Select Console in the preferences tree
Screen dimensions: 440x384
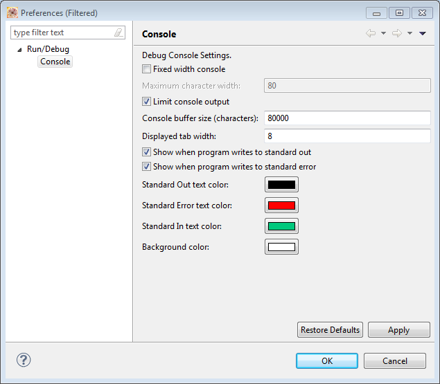[x=55, y=62]
